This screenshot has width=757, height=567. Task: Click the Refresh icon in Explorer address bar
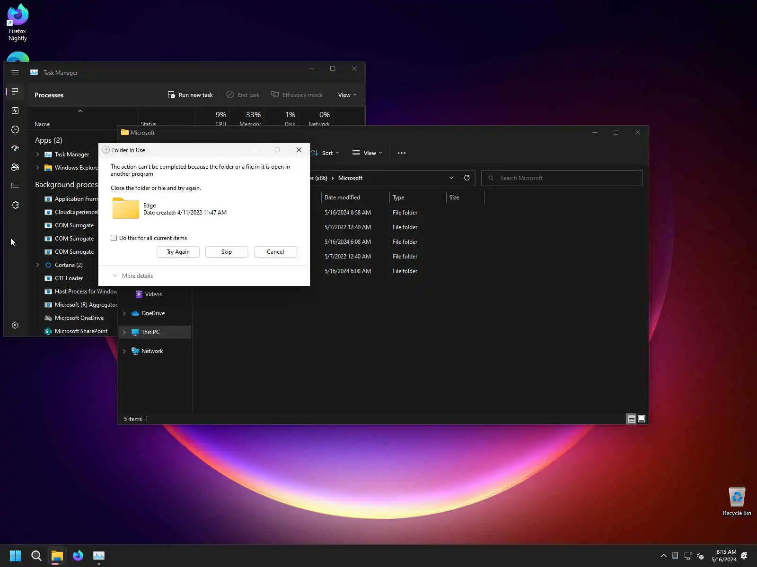467,178
